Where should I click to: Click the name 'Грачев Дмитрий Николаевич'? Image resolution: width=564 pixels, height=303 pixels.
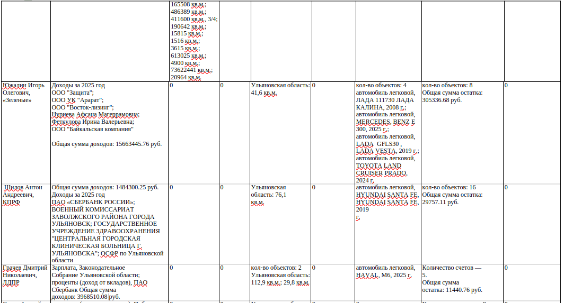[x=25, y=271]
